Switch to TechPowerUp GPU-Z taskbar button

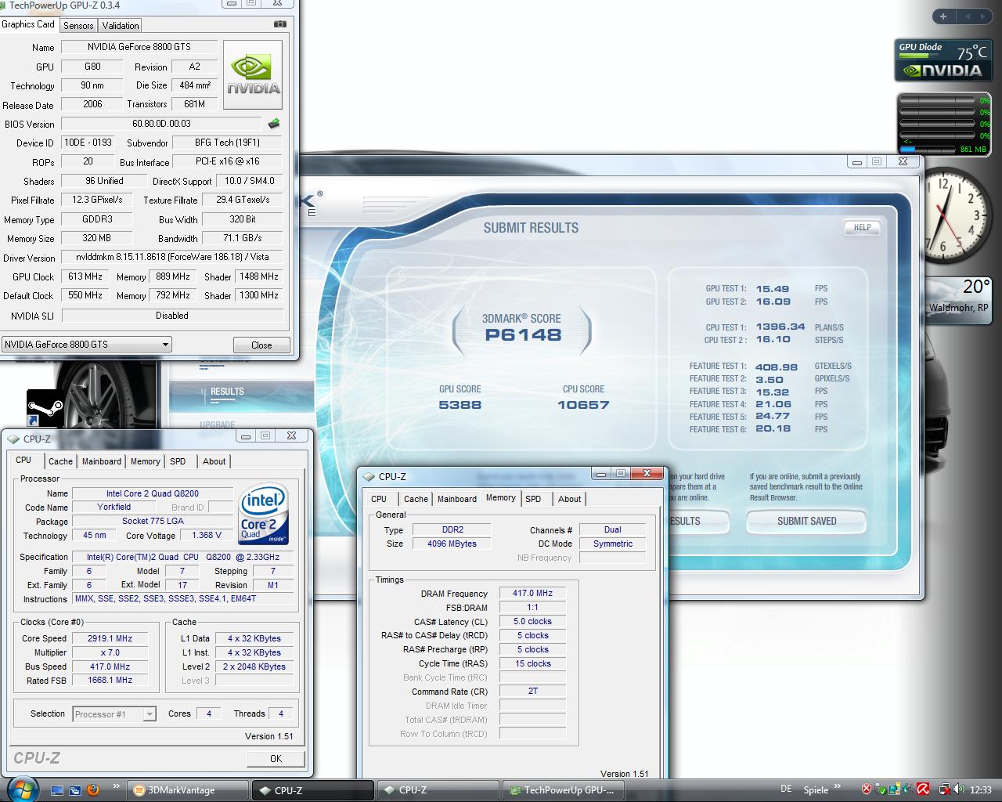562,790
